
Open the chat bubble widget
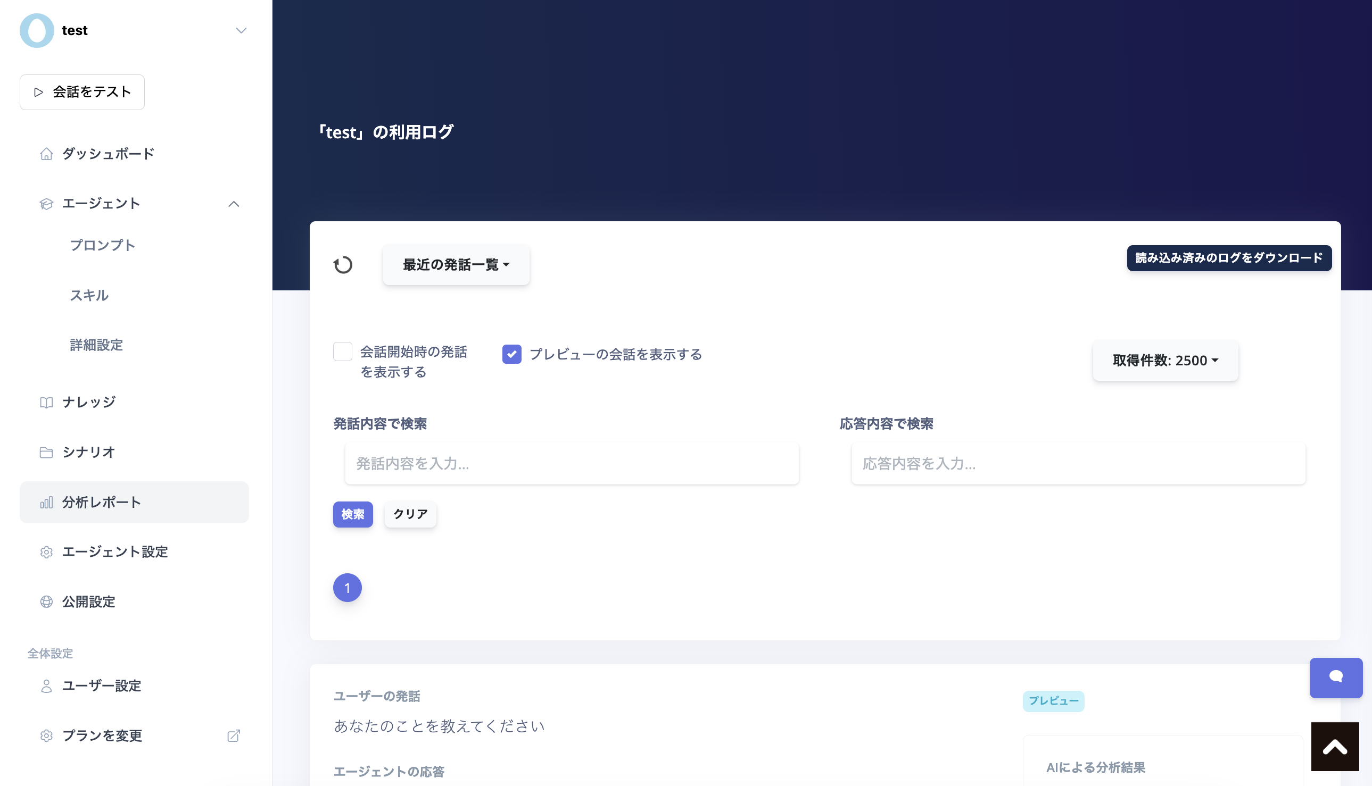pos(1335,678)
